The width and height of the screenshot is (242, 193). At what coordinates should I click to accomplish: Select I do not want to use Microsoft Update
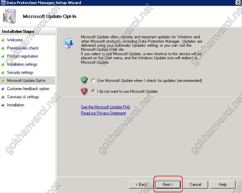point(94,91)
